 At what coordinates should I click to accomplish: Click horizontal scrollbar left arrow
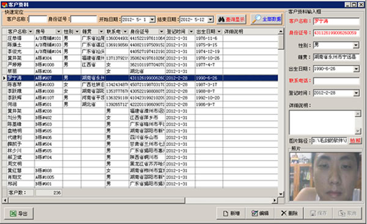click(5, 200)
